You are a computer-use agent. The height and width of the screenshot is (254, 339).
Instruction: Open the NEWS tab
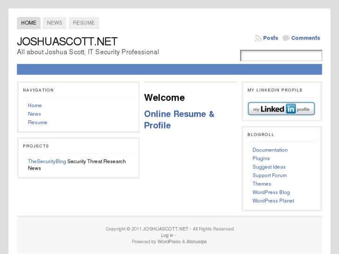coord(55,23)
